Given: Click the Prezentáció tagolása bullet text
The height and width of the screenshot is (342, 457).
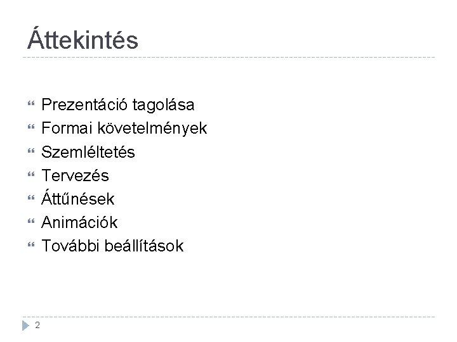Looking at the screenshot, I should click(118, 104).
